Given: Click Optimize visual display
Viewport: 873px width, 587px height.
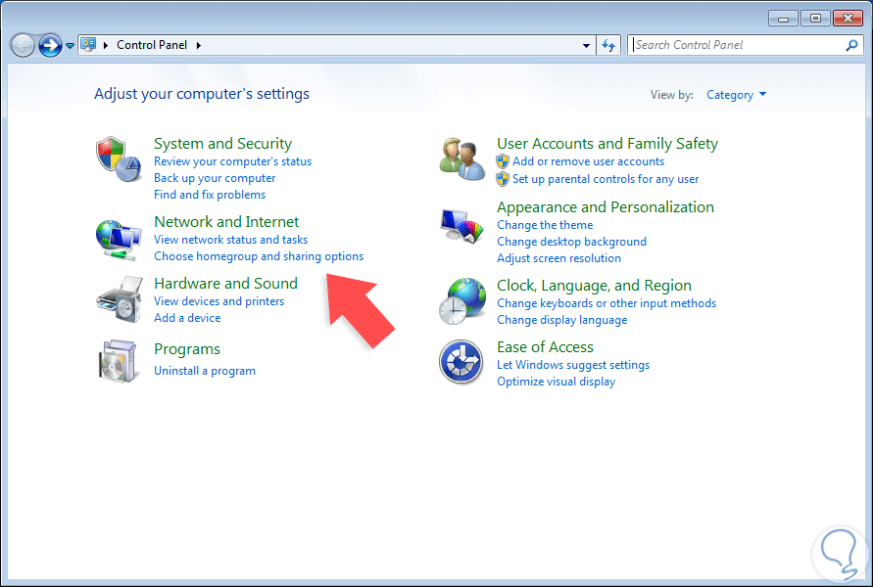Looking at the screenshot, I should pyautogui.click(x=557, y=382).
